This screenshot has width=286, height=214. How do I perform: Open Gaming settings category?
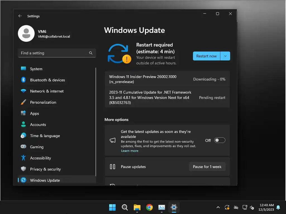[x=57, y=147]
